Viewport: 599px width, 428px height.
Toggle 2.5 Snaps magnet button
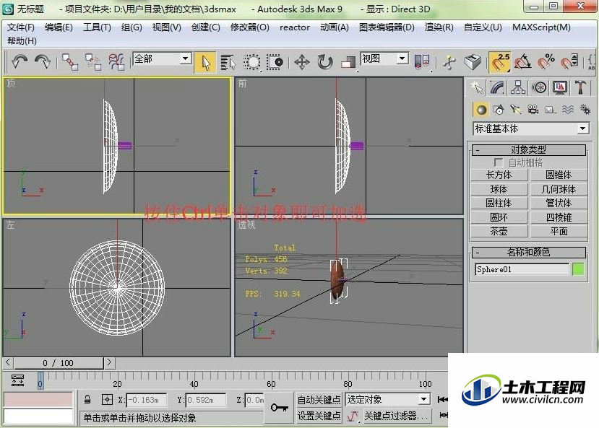[x=500, y=62]
